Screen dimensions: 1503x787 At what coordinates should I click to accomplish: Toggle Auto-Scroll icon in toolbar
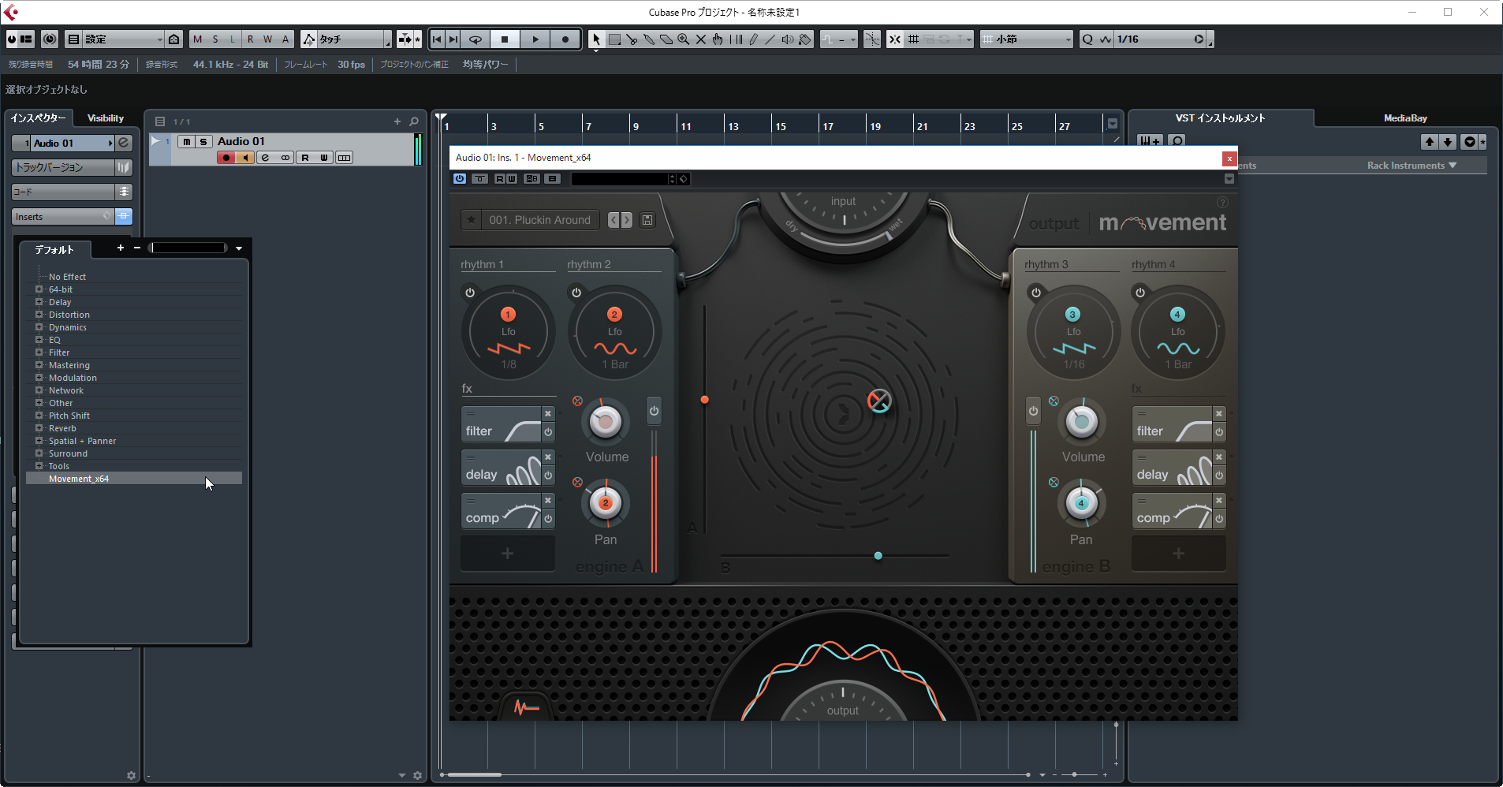(x=406, y=39)
